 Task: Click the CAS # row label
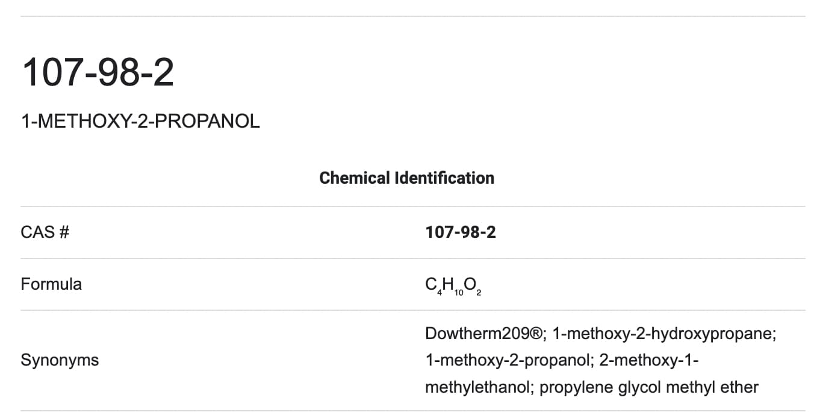pyautogui.click(x=45, y=232)
